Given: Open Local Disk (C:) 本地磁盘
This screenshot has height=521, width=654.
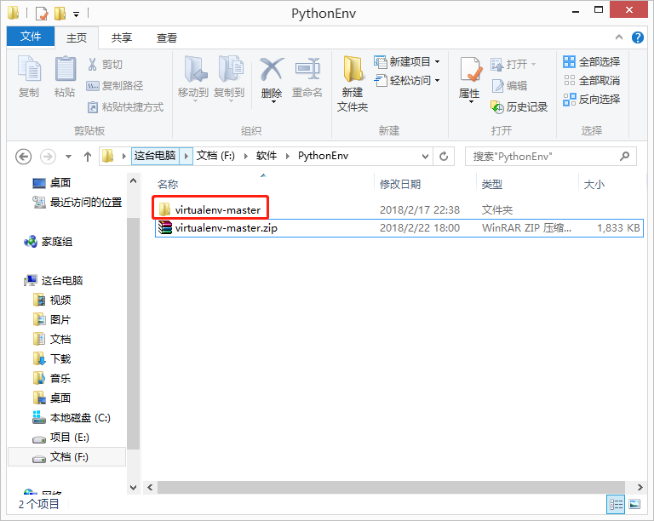Looking at the screenshot, I should point(72,418).
